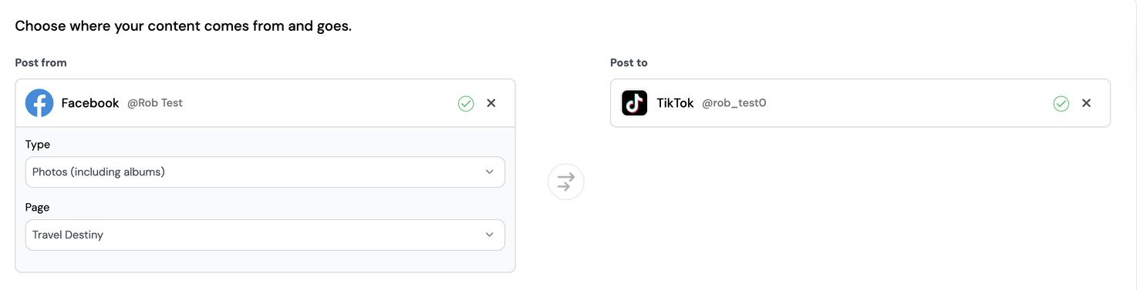Viewport: 1140px width, 290px height.
Task: Expand the Page field chevron arrow
Action: coord(490,235)
